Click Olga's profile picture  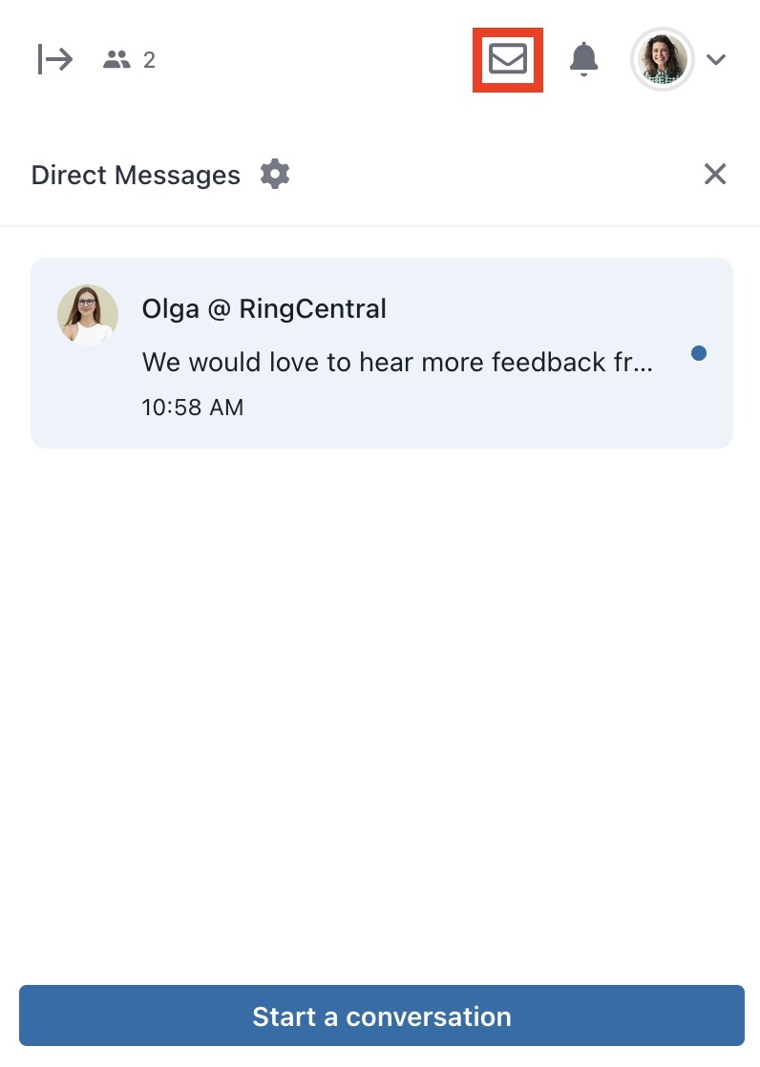88,314
